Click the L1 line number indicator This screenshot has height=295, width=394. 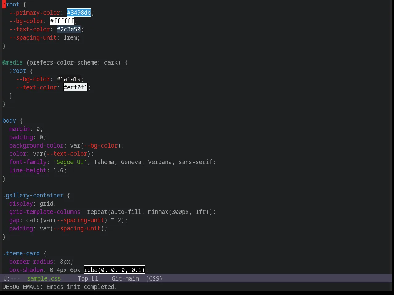click(x=95, y=278)
